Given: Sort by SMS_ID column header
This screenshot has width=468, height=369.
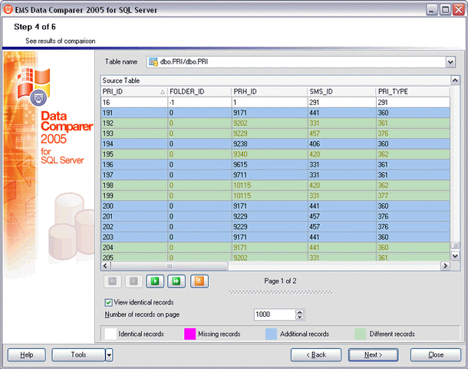Looking at the screenshot, I should (341, 91).
